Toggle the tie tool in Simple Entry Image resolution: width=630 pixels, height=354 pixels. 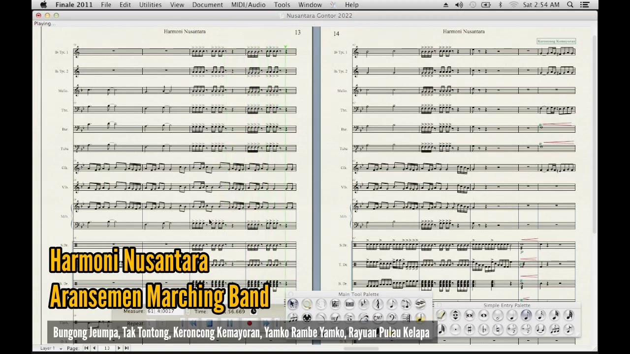[540, 329]
